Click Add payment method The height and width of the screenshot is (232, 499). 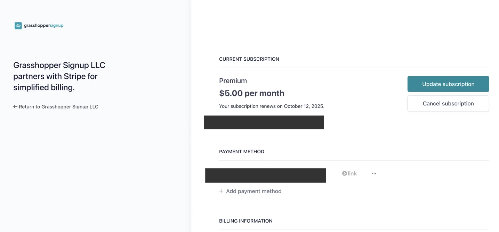click(253, 191)
